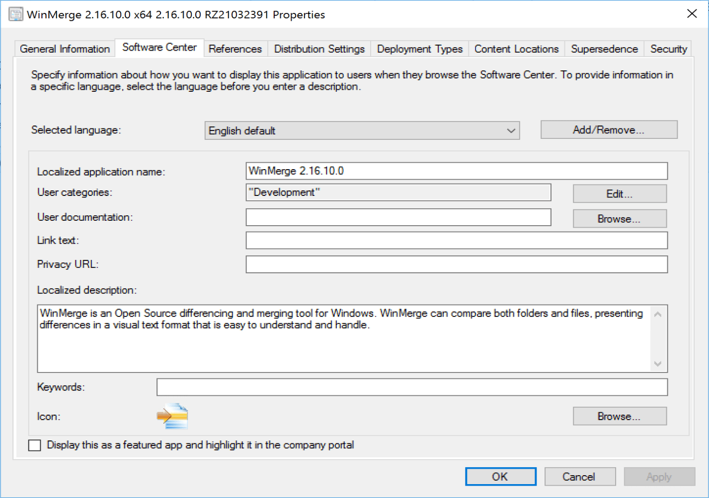View the Content Locations tab
The height and width of the screenshot is (498, 709).
click(x=516, y=49)
